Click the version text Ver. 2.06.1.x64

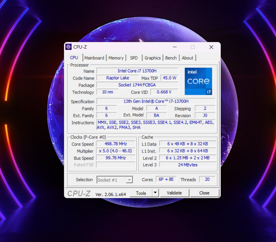coord(111,194)
